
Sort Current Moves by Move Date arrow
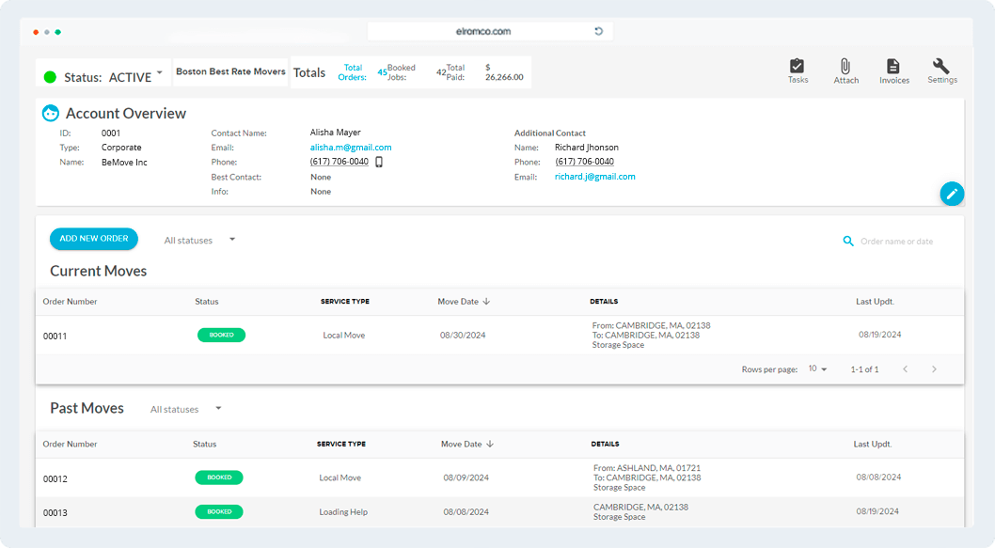coord(486,302)
